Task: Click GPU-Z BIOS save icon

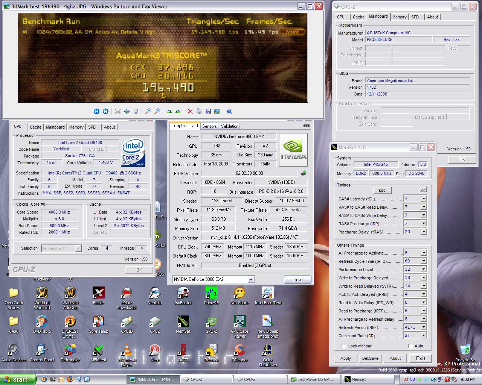Action: click(304, 173)
